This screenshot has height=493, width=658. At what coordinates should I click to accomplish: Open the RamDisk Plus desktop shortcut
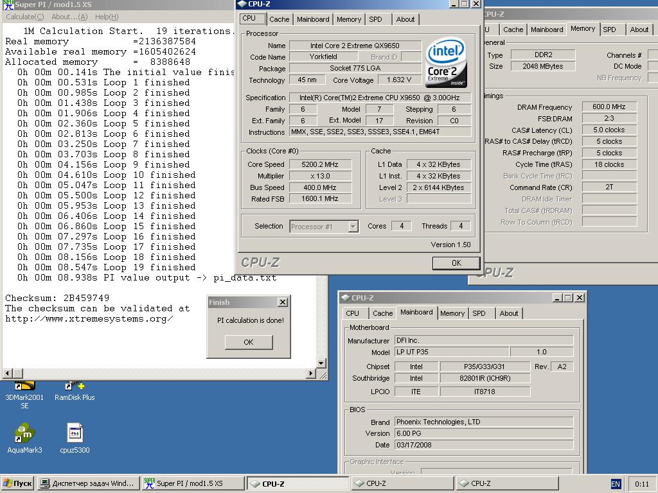[x=75, y=392]
